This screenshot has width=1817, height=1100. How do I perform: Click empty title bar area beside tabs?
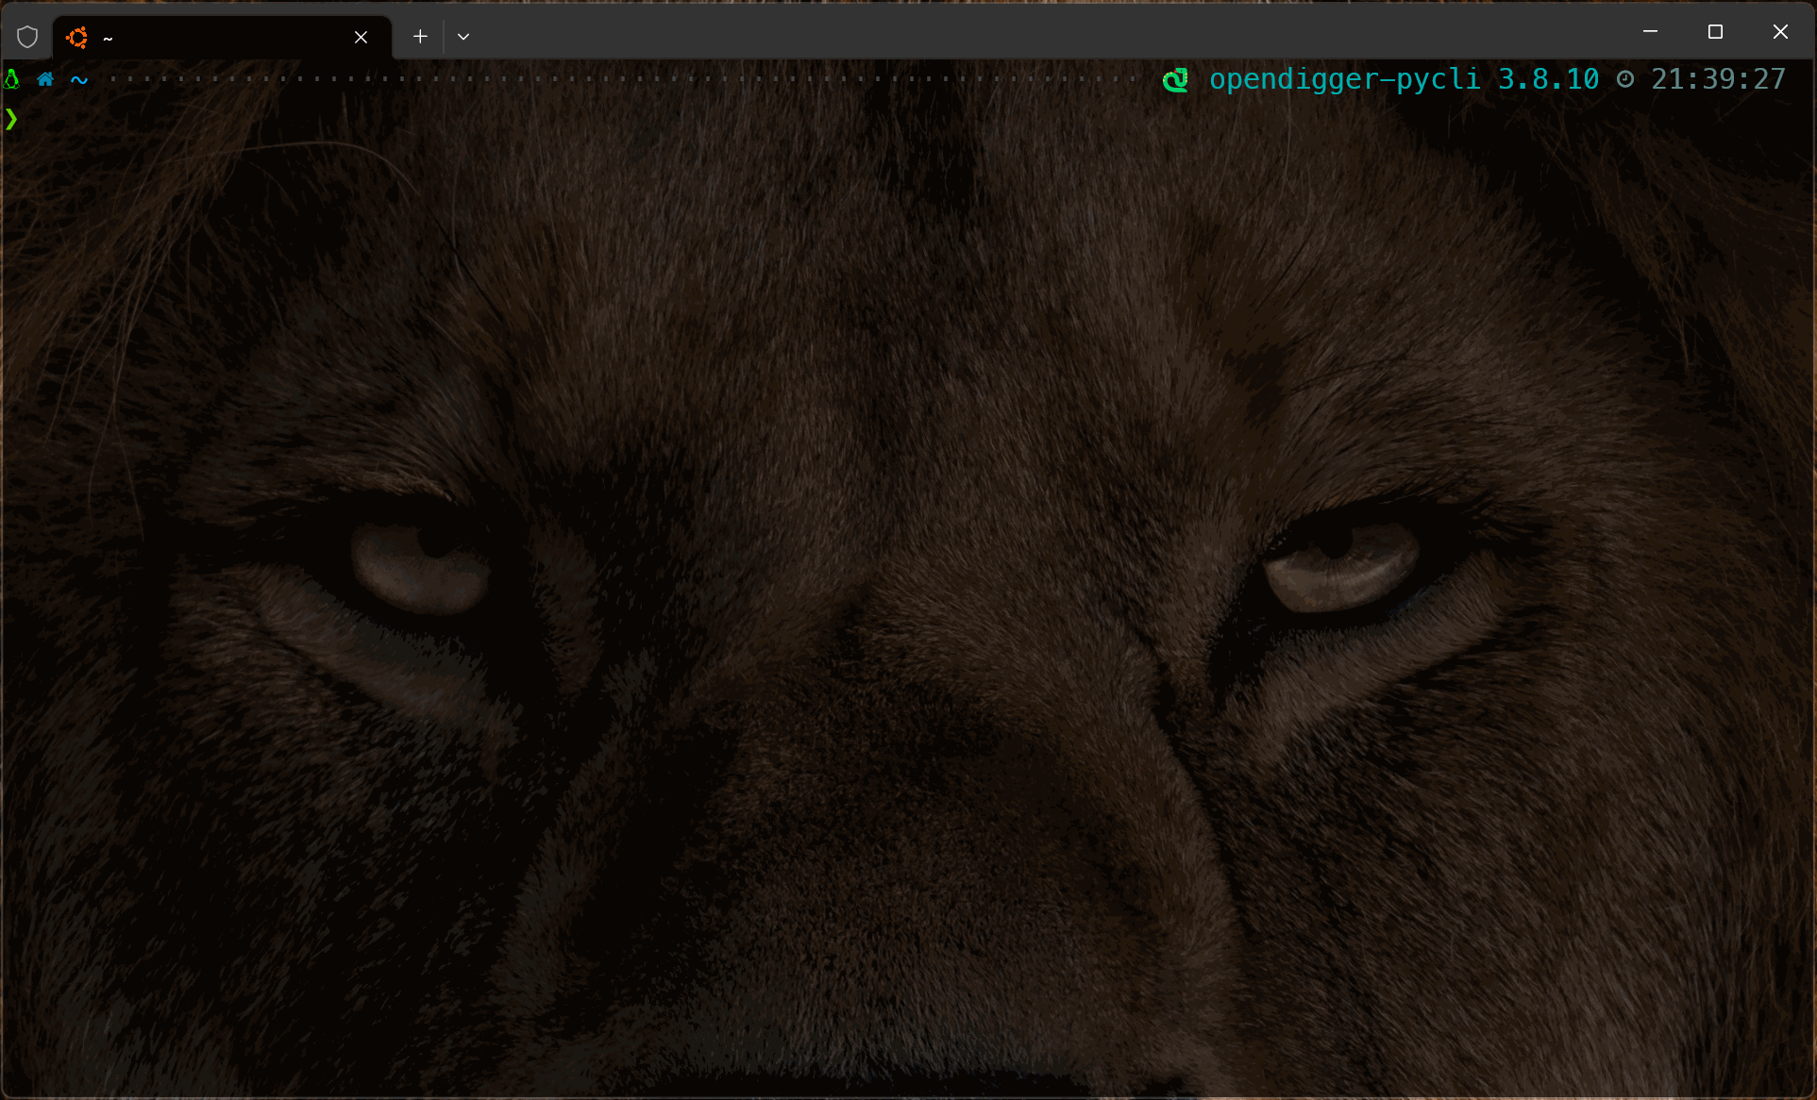coord(1038,33)
